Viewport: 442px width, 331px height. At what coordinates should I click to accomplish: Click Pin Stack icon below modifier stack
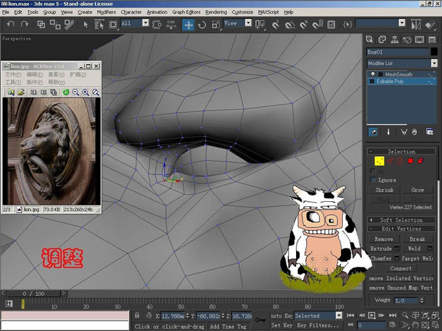coord(373,132)
